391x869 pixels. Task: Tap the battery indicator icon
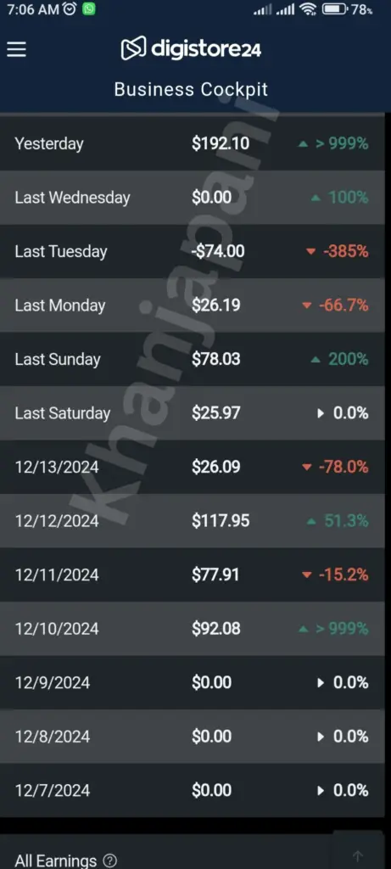coord(334,8)
